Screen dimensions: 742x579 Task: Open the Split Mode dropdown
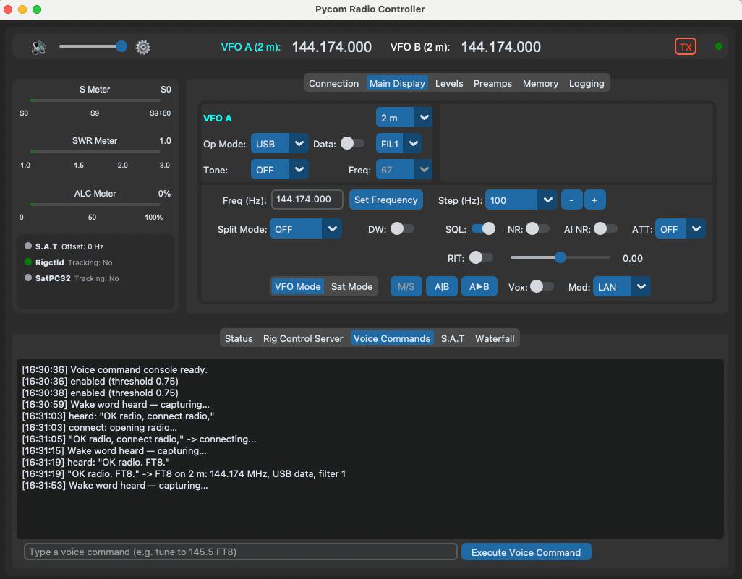pyautogui.click(x=305, y=229)
